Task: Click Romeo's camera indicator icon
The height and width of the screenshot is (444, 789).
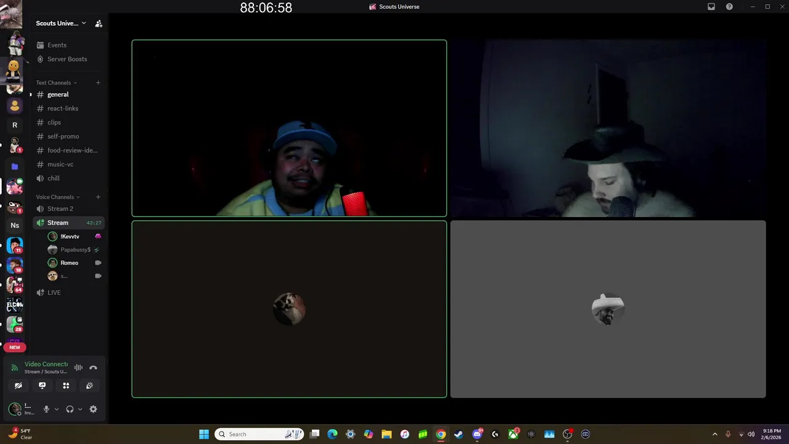Action: pyautogui.click(x=98, y=263)
